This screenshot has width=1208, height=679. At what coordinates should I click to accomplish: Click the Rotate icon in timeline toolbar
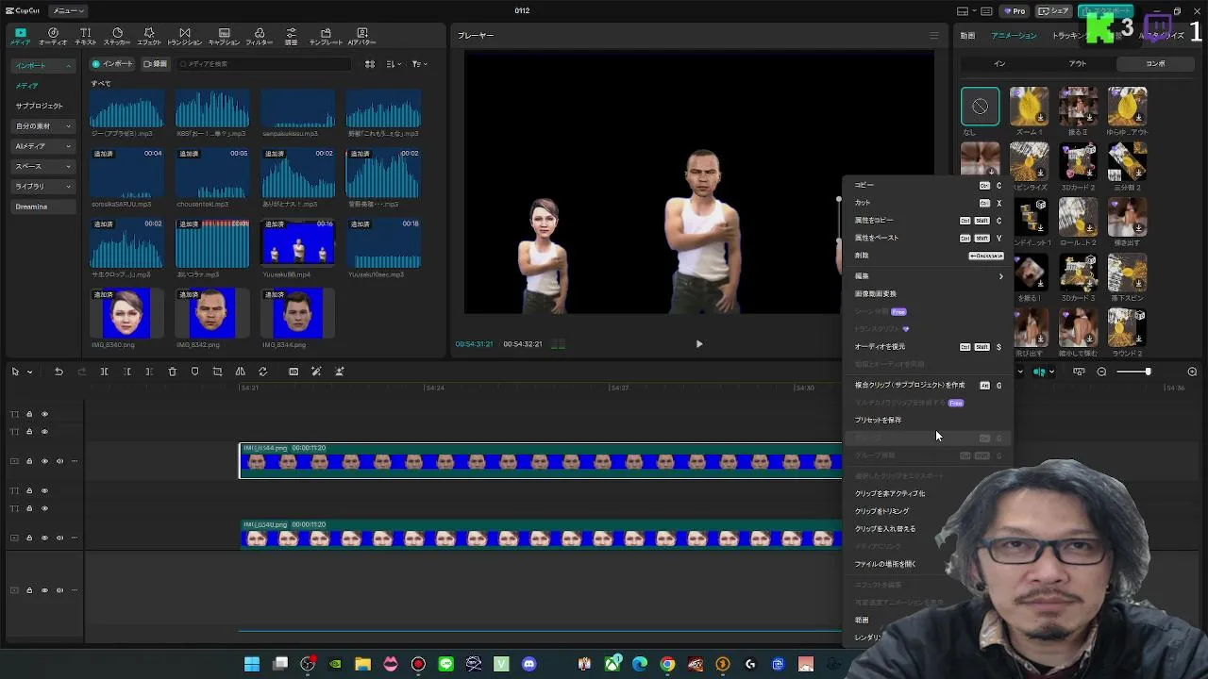click(x=262, y=372)
